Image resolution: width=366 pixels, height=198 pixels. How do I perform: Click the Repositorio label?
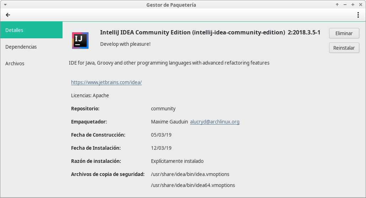85,109
